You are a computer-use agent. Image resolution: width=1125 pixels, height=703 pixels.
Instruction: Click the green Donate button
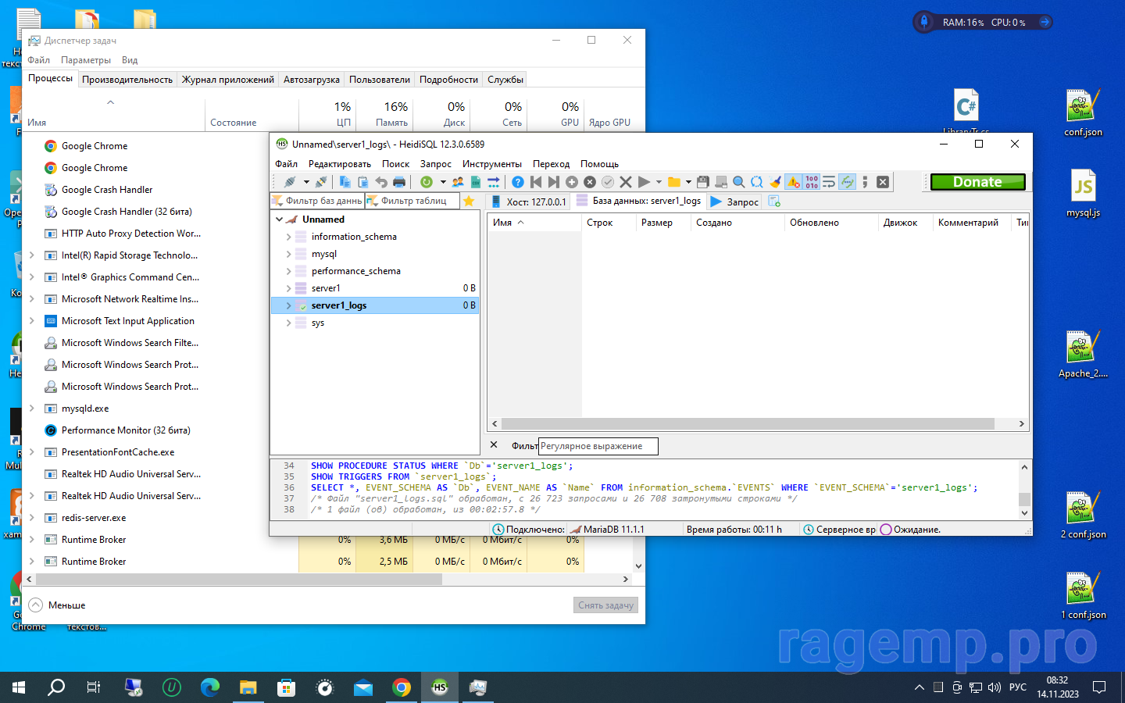(977, 182)
